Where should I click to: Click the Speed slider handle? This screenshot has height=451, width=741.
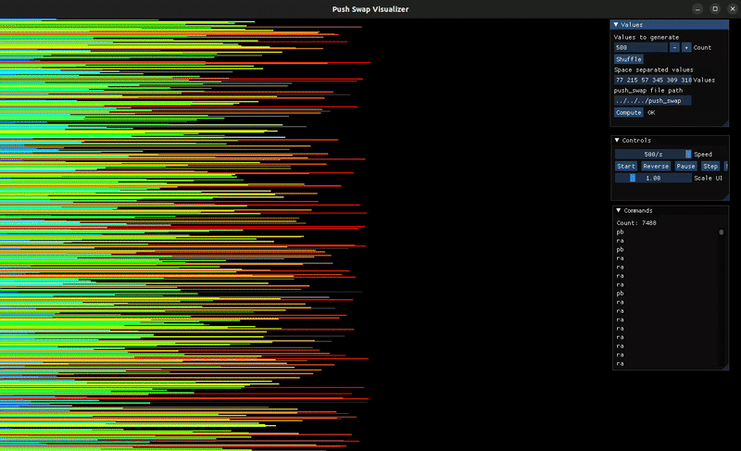click(688, 155)
